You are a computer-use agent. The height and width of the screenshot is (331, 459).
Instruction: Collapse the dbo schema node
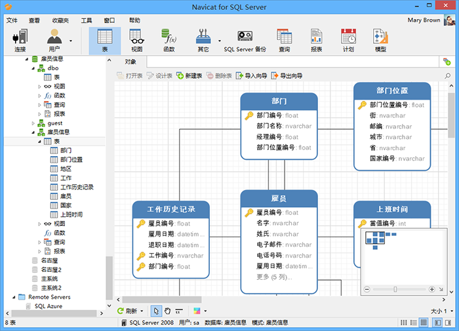coord(33,68)
